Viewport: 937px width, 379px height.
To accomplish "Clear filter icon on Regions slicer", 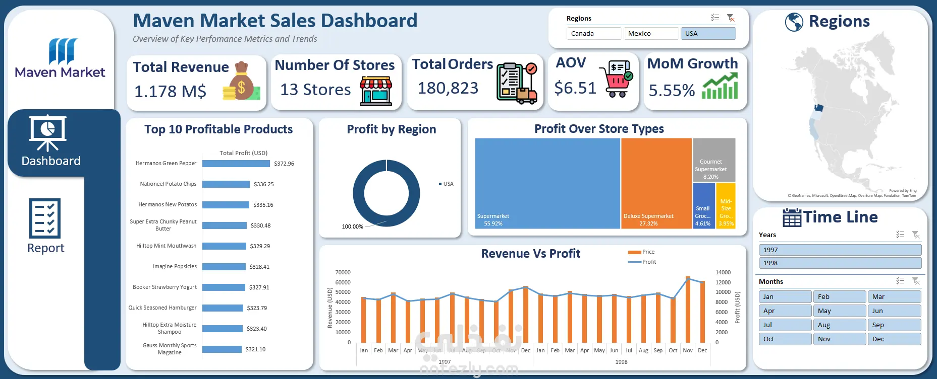I will pos(731,18).
